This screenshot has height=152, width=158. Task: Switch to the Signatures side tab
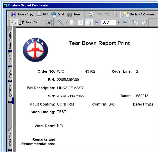[10, 92]
